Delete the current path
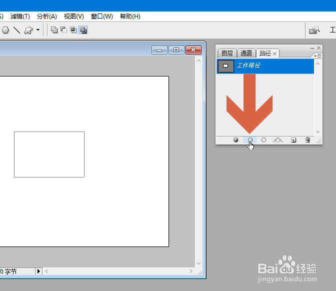The height and width of the screenshot is (291, 336). point(307,140)
